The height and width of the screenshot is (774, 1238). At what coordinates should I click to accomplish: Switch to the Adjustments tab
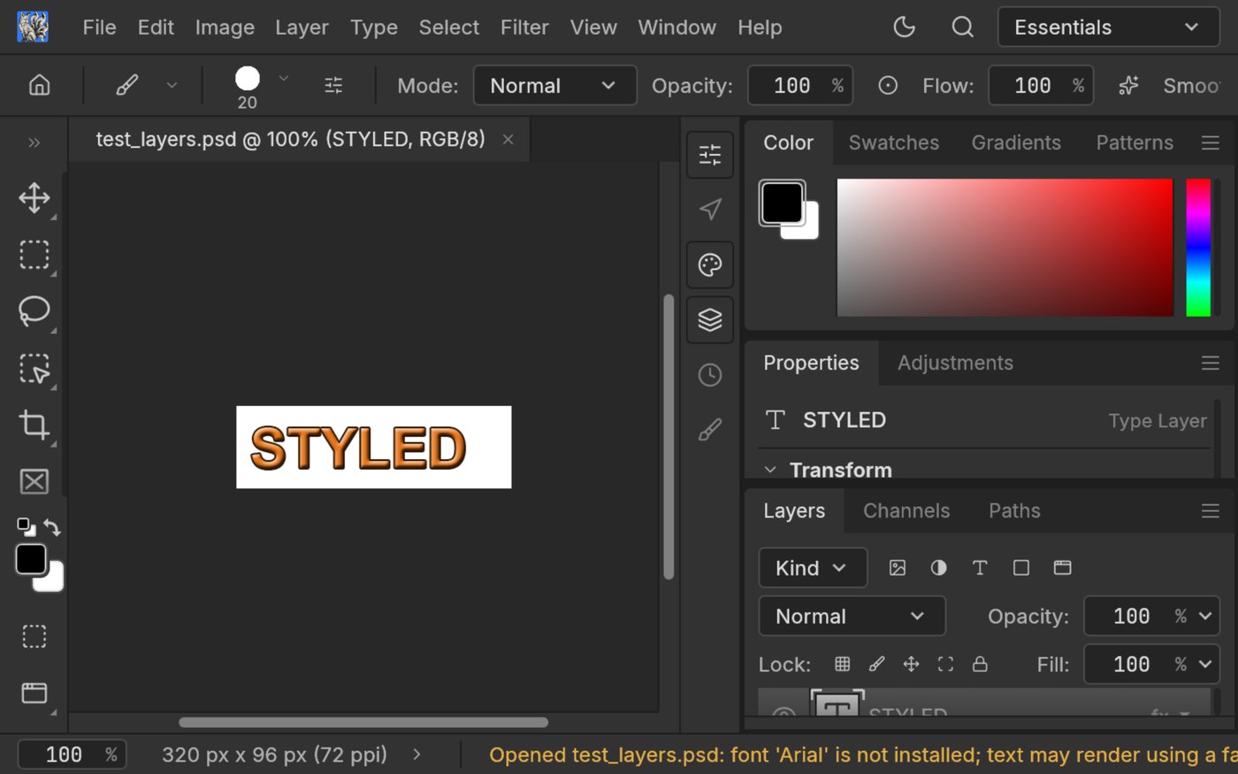coord(955,363)
